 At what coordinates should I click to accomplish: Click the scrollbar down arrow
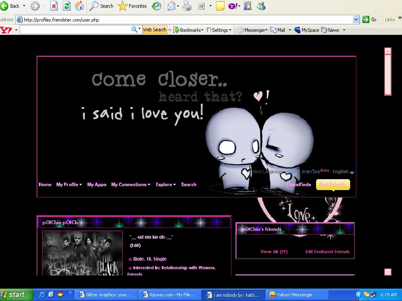pyautogui.click(x=387, y=272)
